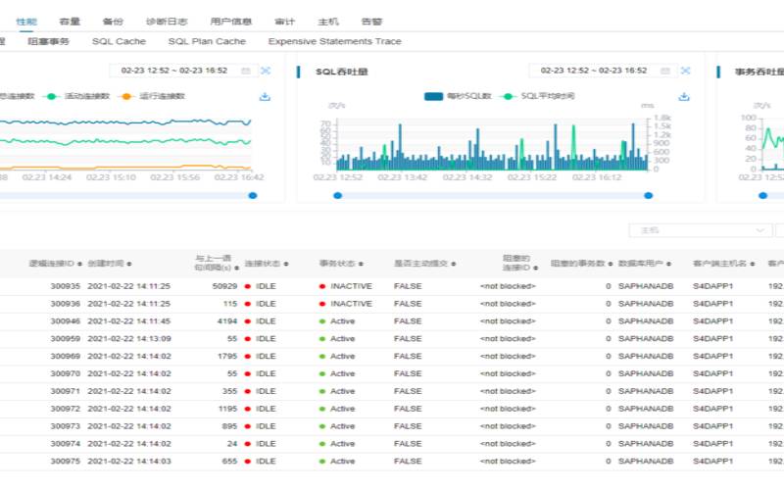This screenshot has width=784, height=490.
Task: Switch to the 性能 tab
Action: point(26,22)
